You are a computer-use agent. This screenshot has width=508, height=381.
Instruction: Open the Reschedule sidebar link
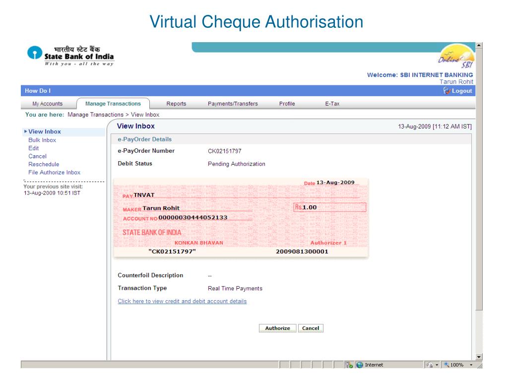(44, 164)
